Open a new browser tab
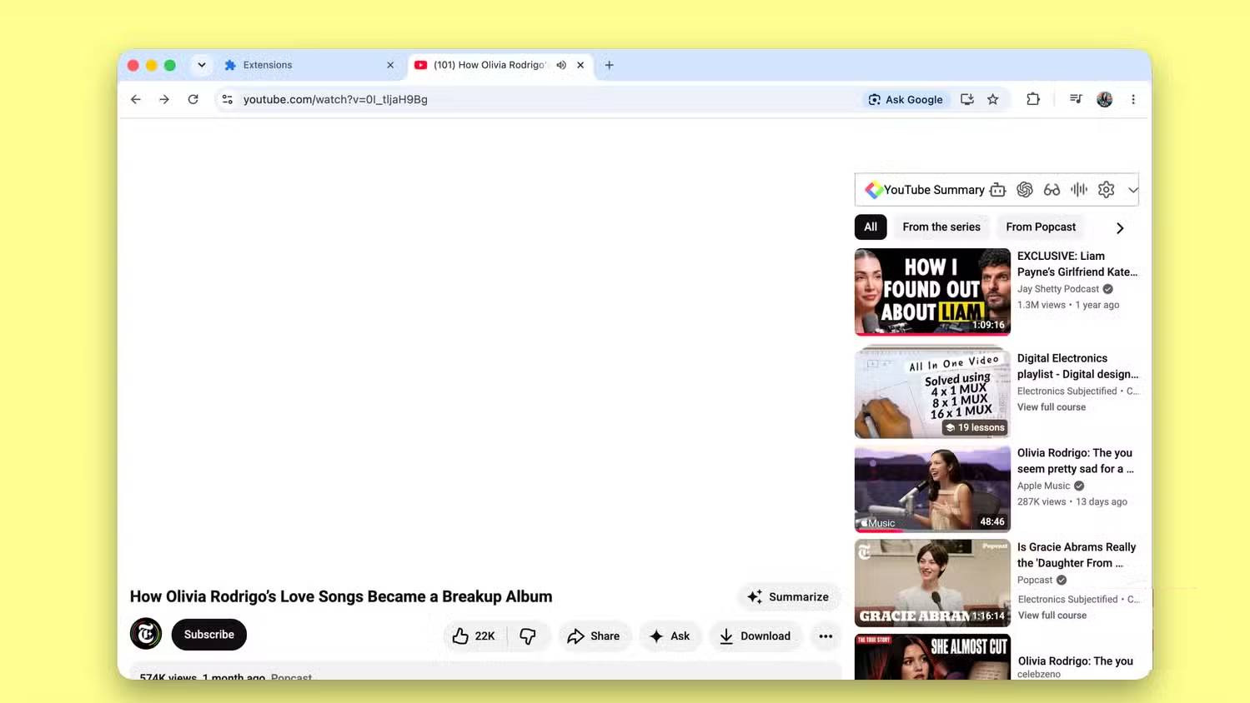Screen dimensions: 1250x703 click(x=610, y=65)
